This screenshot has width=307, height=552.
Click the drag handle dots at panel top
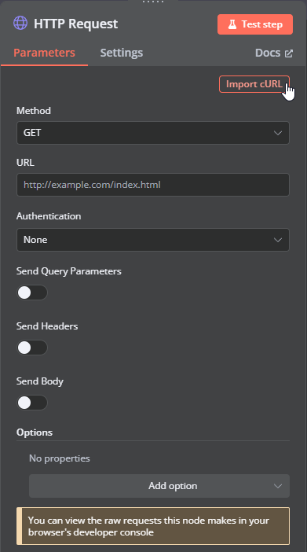pos(153,2)
